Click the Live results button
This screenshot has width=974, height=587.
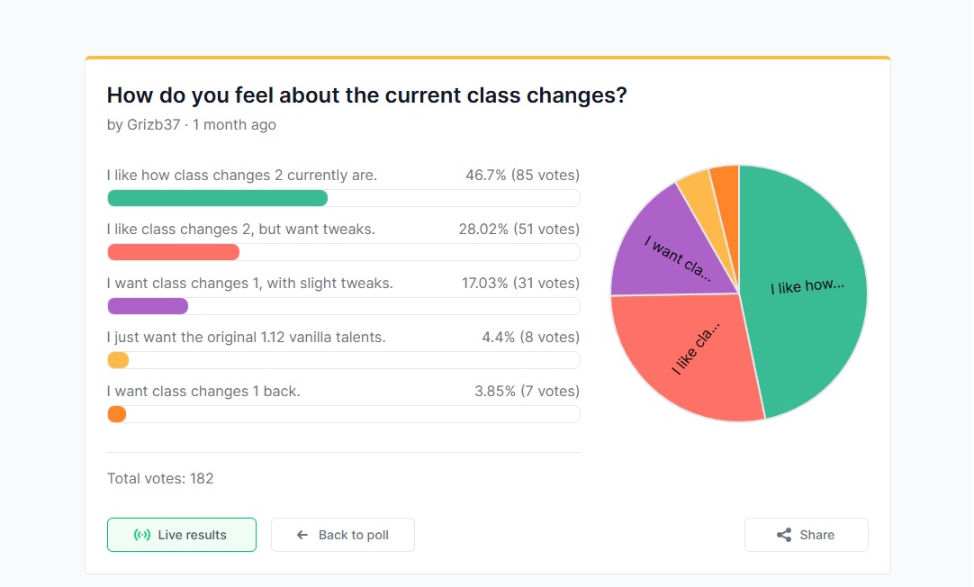[181, 535]
